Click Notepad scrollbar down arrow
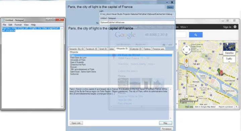241x131 pixels. (62, 106)
